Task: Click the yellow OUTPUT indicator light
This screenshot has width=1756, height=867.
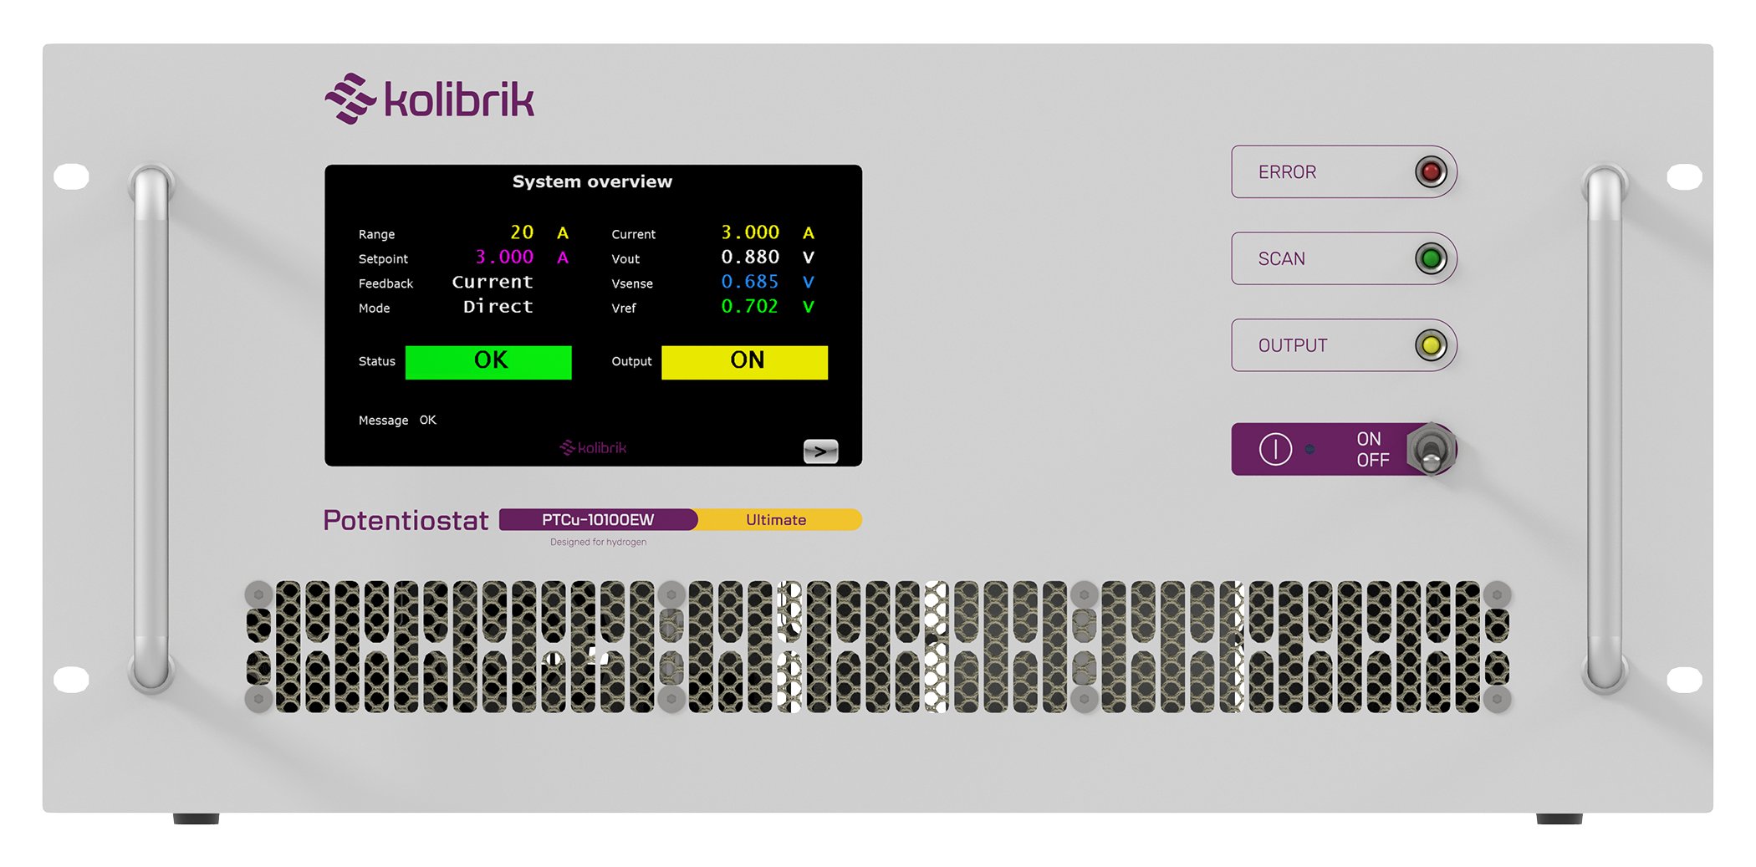Action: coord(1430,345)
